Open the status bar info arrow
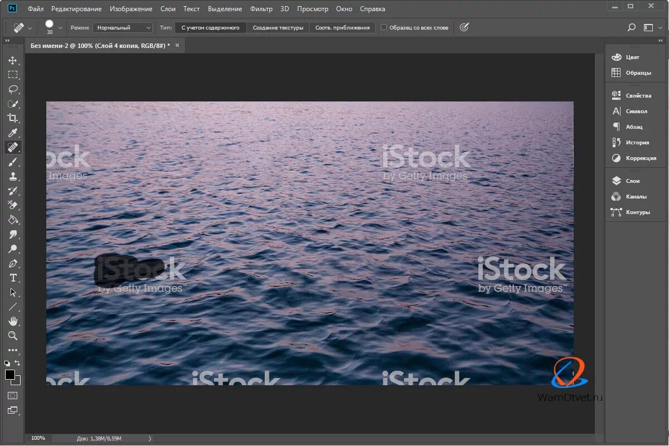This screenshot has height=446, width=669. click(149, 439)
